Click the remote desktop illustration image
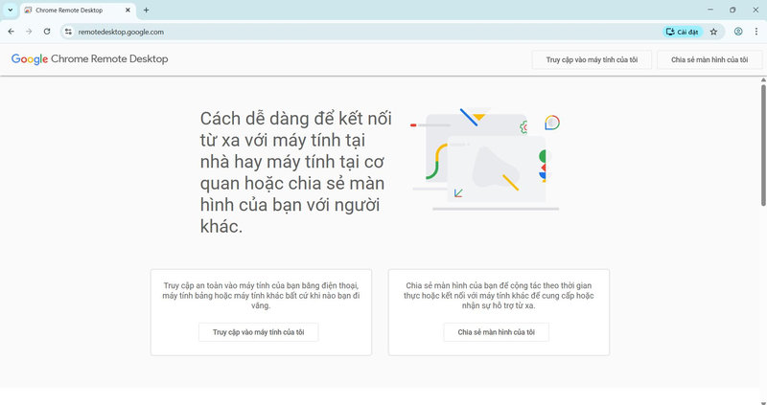Screen dimensions: 767x405 (x=485, y=159)
